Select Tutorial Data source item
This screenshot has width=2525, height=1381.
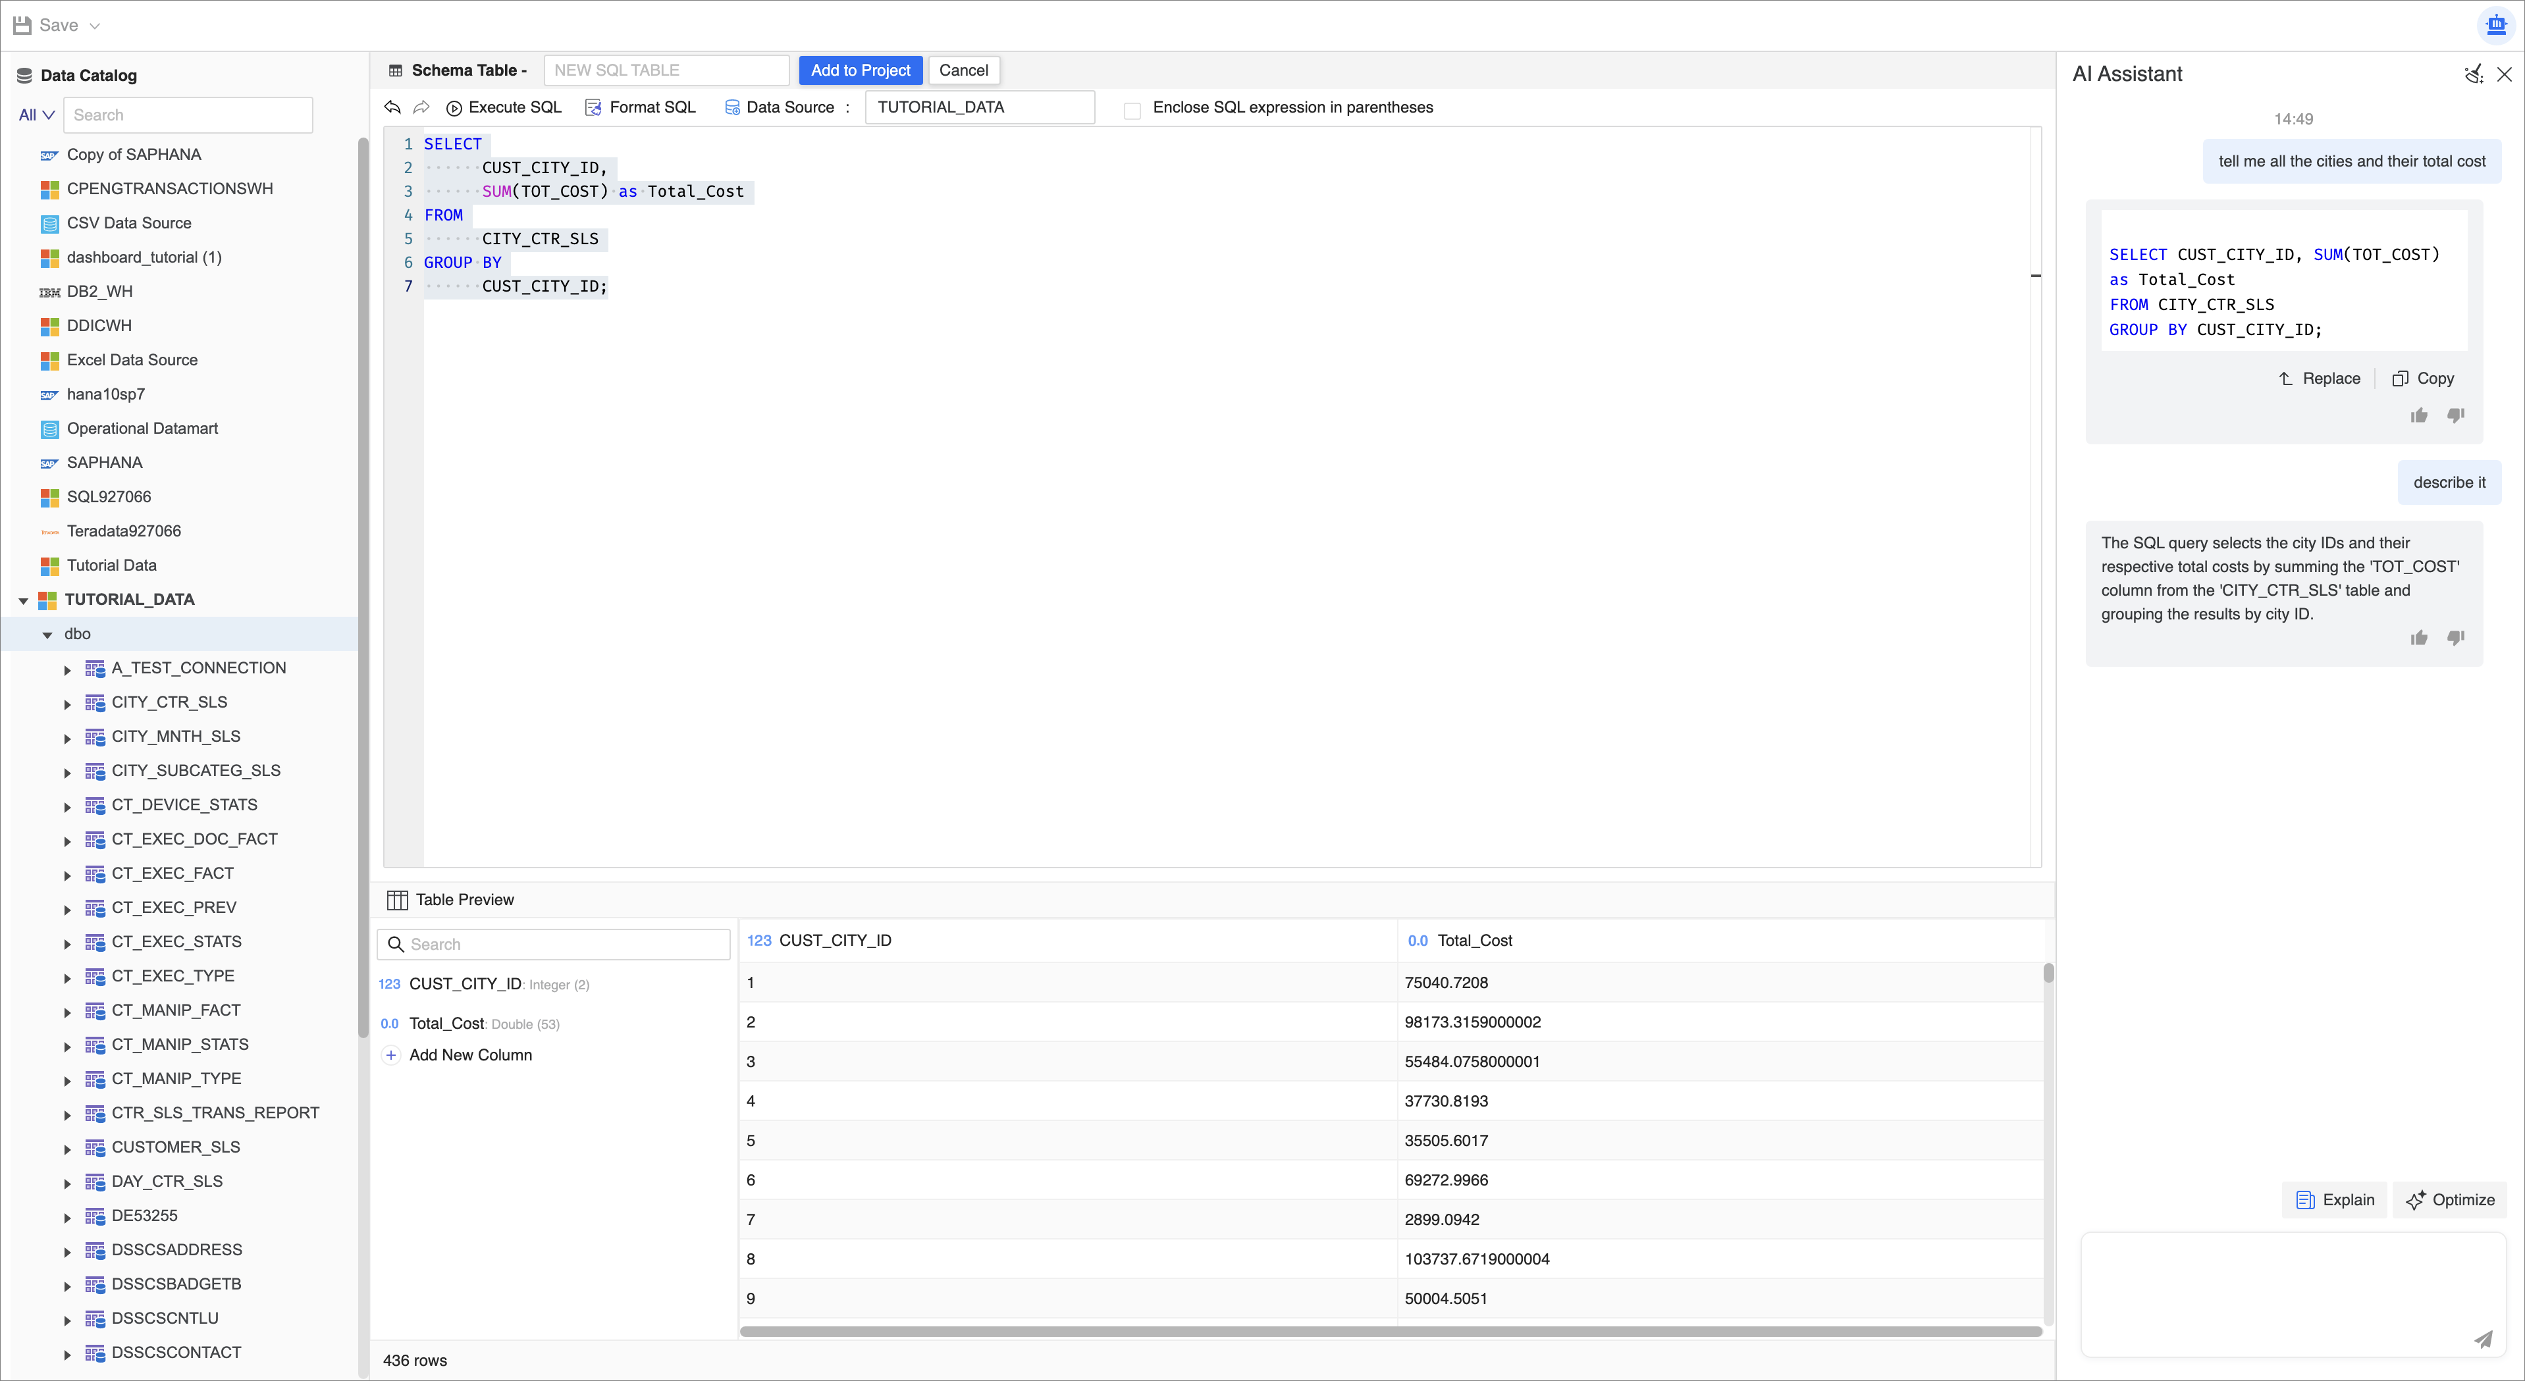click(111, 565)
